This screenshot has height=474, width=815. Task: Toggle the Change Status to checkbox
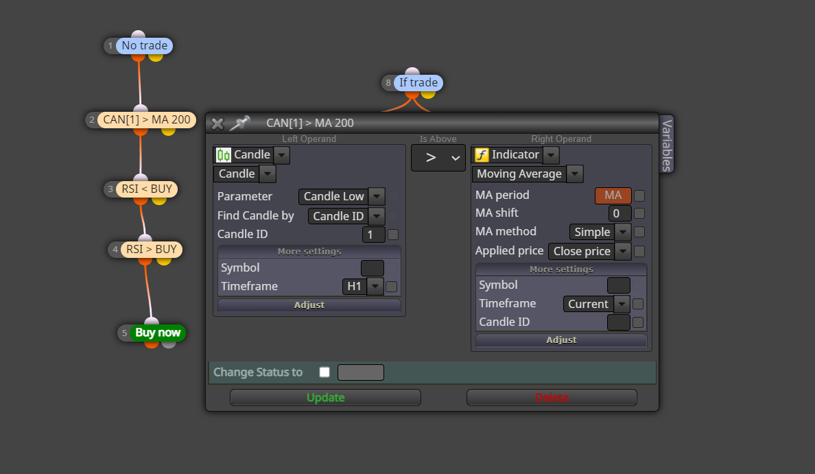click(324, 372)
